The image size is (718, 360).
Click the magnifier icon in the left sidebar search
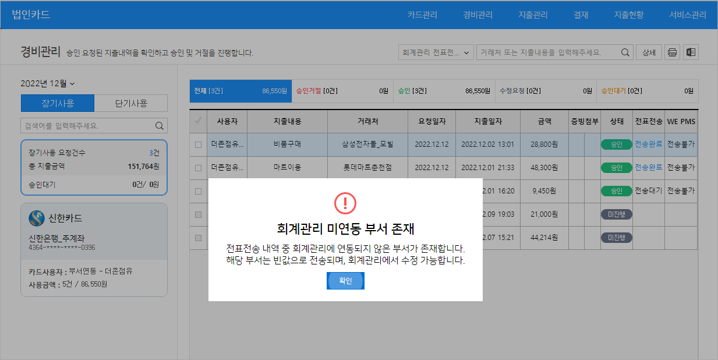159,126
